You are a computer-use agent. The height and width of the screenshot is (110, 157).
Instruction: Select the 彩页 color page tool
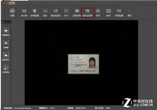[x=98, y=13]
